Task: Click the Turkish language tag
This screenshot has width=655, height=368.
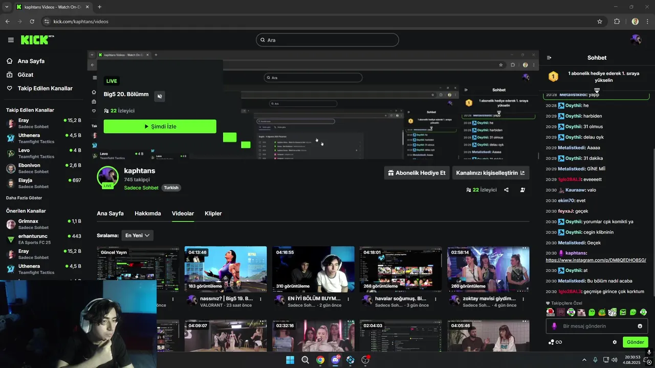Action: coord(171,188)
